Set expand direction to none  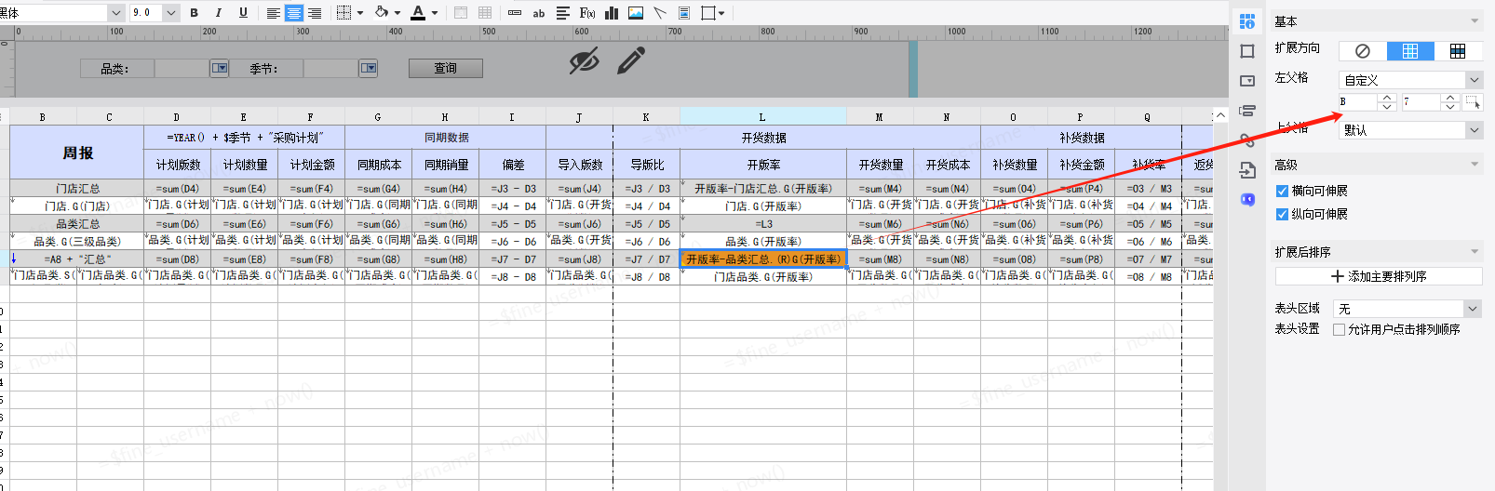tap(1363, 51)
